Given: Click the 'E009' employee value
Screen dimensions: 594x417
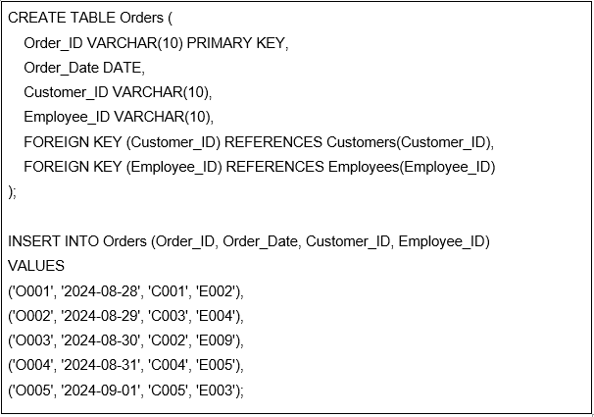Looking at the screenshot, I should click(216, 340).
